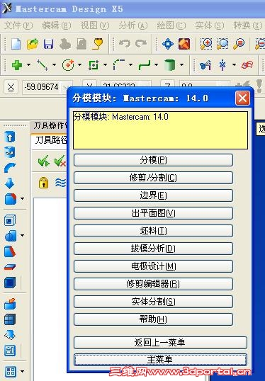Image resolution: width=265 pixels, height=381 pixels.
Task: Select the green cylinder primitive icon
Action: [169, 65]
